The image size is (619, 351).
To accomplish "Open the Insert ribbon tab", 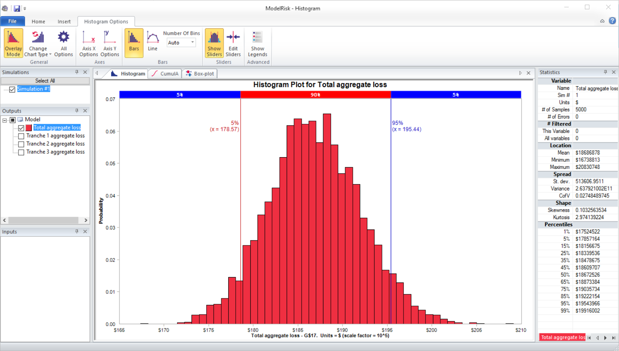I will coord(64,21).
